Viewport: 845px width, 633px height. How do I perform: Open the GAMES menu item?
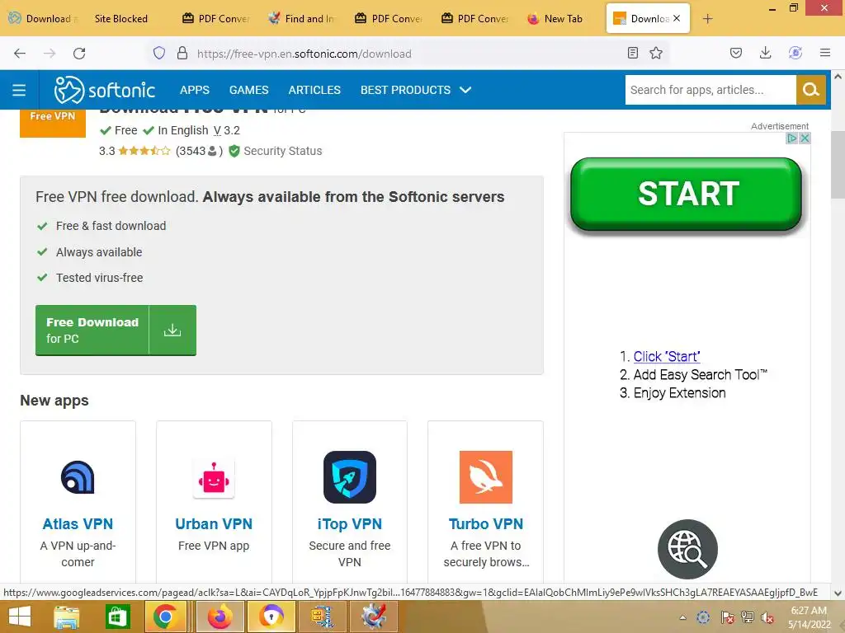tap(249, 90)
